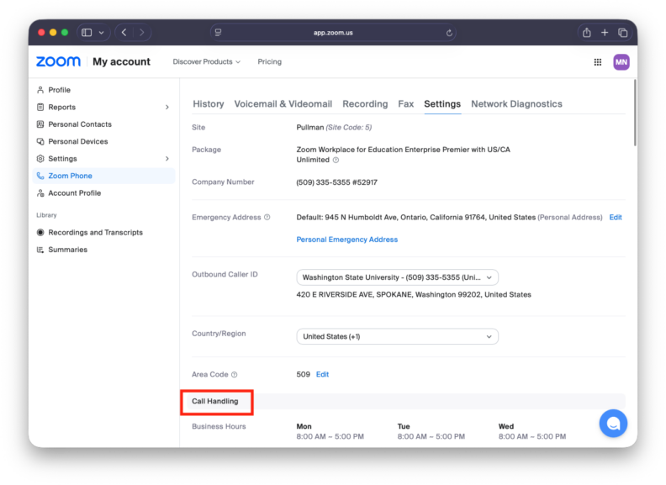Click the Summaries list icon
Screen dimensions: 666x485
point(40,250)
